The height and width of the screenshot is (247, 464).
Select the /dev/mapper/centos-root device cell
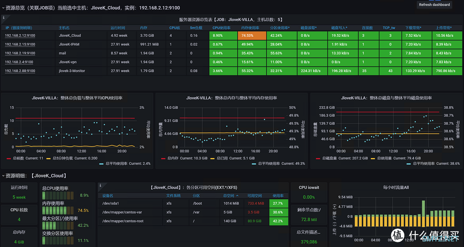click(130, 221)
